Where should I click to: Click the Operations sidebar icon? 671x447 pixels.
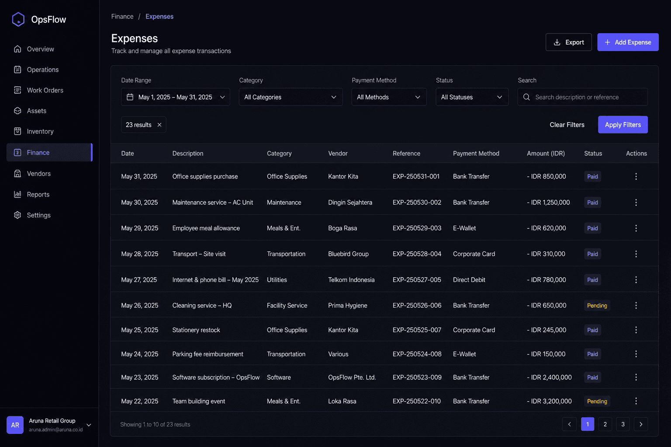pyautogui.click(x=17, y=69)
